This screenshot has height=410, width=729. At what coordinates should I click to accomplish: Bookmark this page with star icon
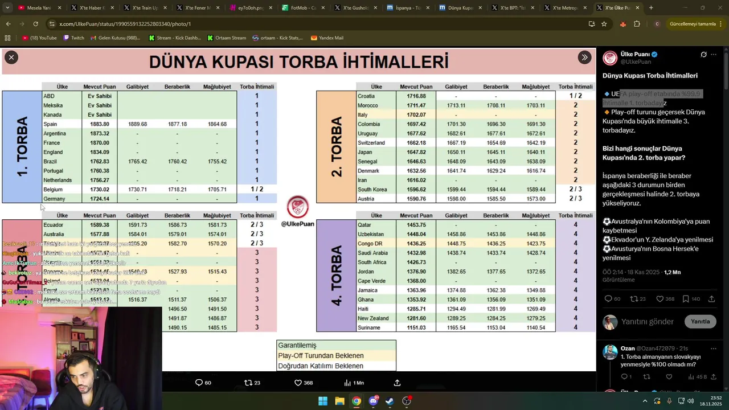[x=604, y=24]
